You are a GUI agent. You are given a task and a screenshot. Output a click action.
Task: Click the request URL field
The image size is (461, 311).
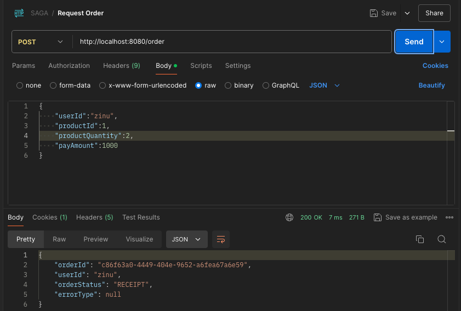coord(232,42)
